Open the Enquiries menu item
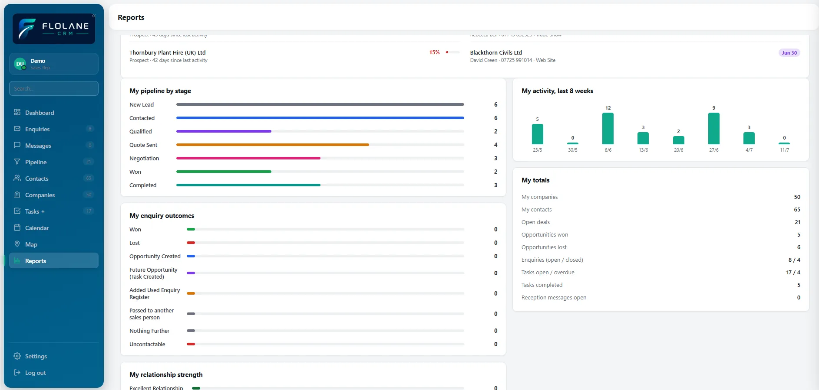Viewport: 819px width, 390px height. pos(54,129)
